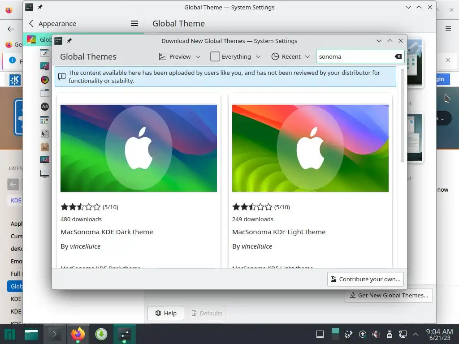This screenshot has height=344, width=459.
Task: Open the Recent sort order dropdown
Action: [290, 56]
